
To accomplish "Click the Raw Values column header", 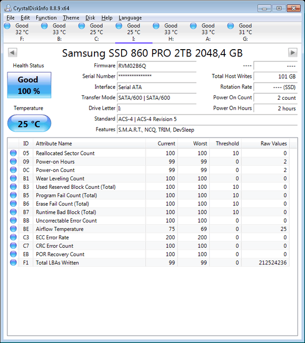I will pos(265,143).
